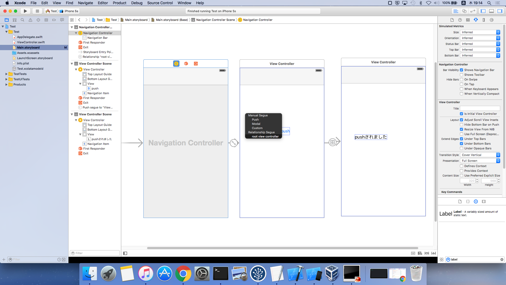506x285 pixels.
Task: Select Main.storyboard (Base) in the jump bar
Action: (x=172, y=20)
